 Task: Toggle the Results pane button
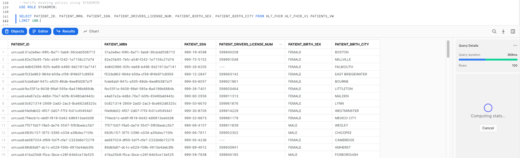[66, 31]
